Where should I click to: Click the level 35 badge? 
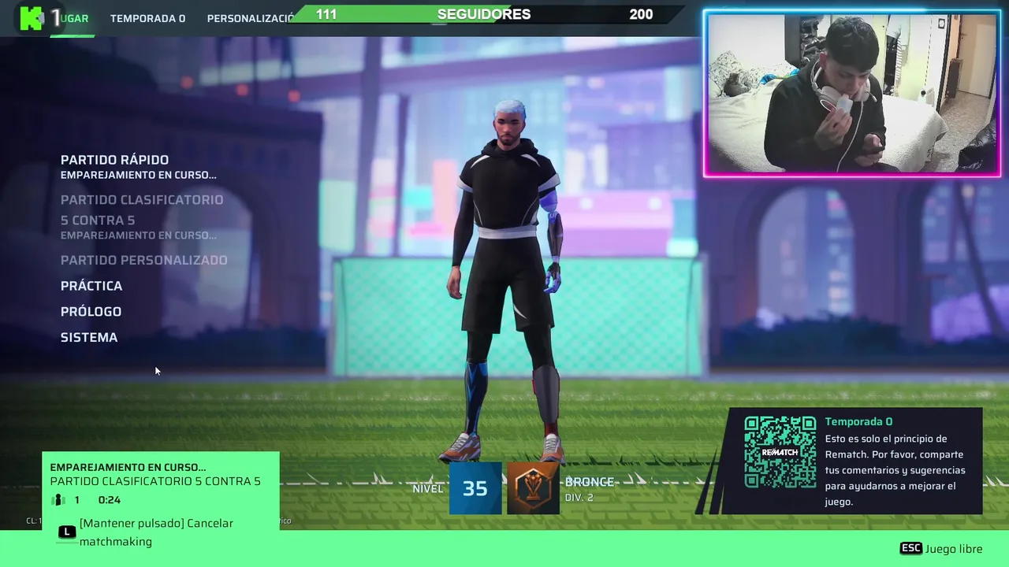click(x=475, y=488)
